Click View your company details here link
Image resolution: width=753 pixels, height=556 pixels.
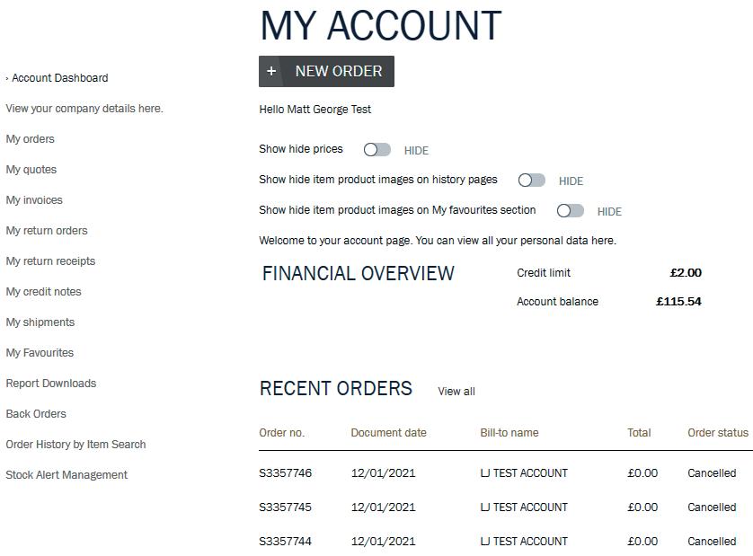(84, 109)
